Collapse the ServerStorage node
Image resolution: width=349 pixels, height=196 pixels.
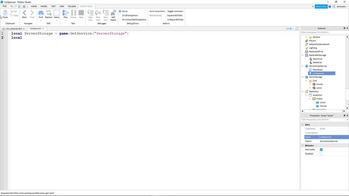(x=303, y=77)
